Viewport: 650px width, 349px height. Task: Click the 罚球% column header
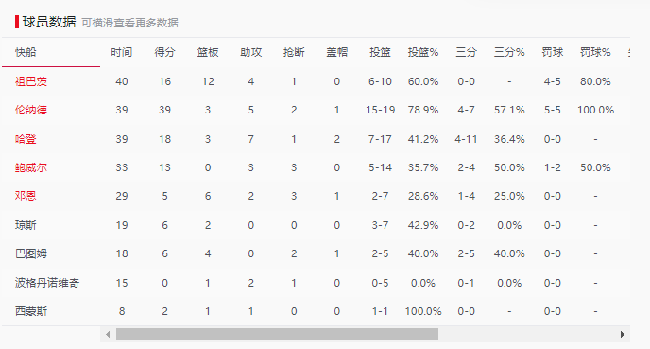click(x=595, y=52)
